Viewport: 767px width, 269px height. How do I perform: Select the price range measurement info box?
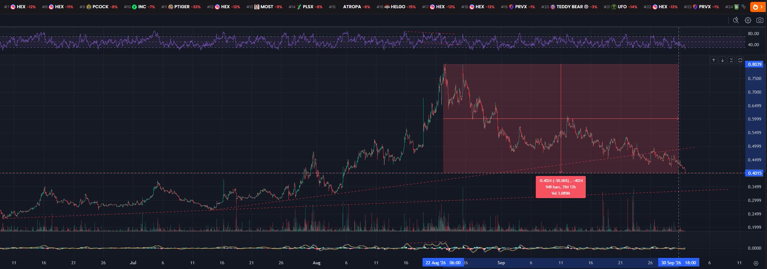[561, 187]
